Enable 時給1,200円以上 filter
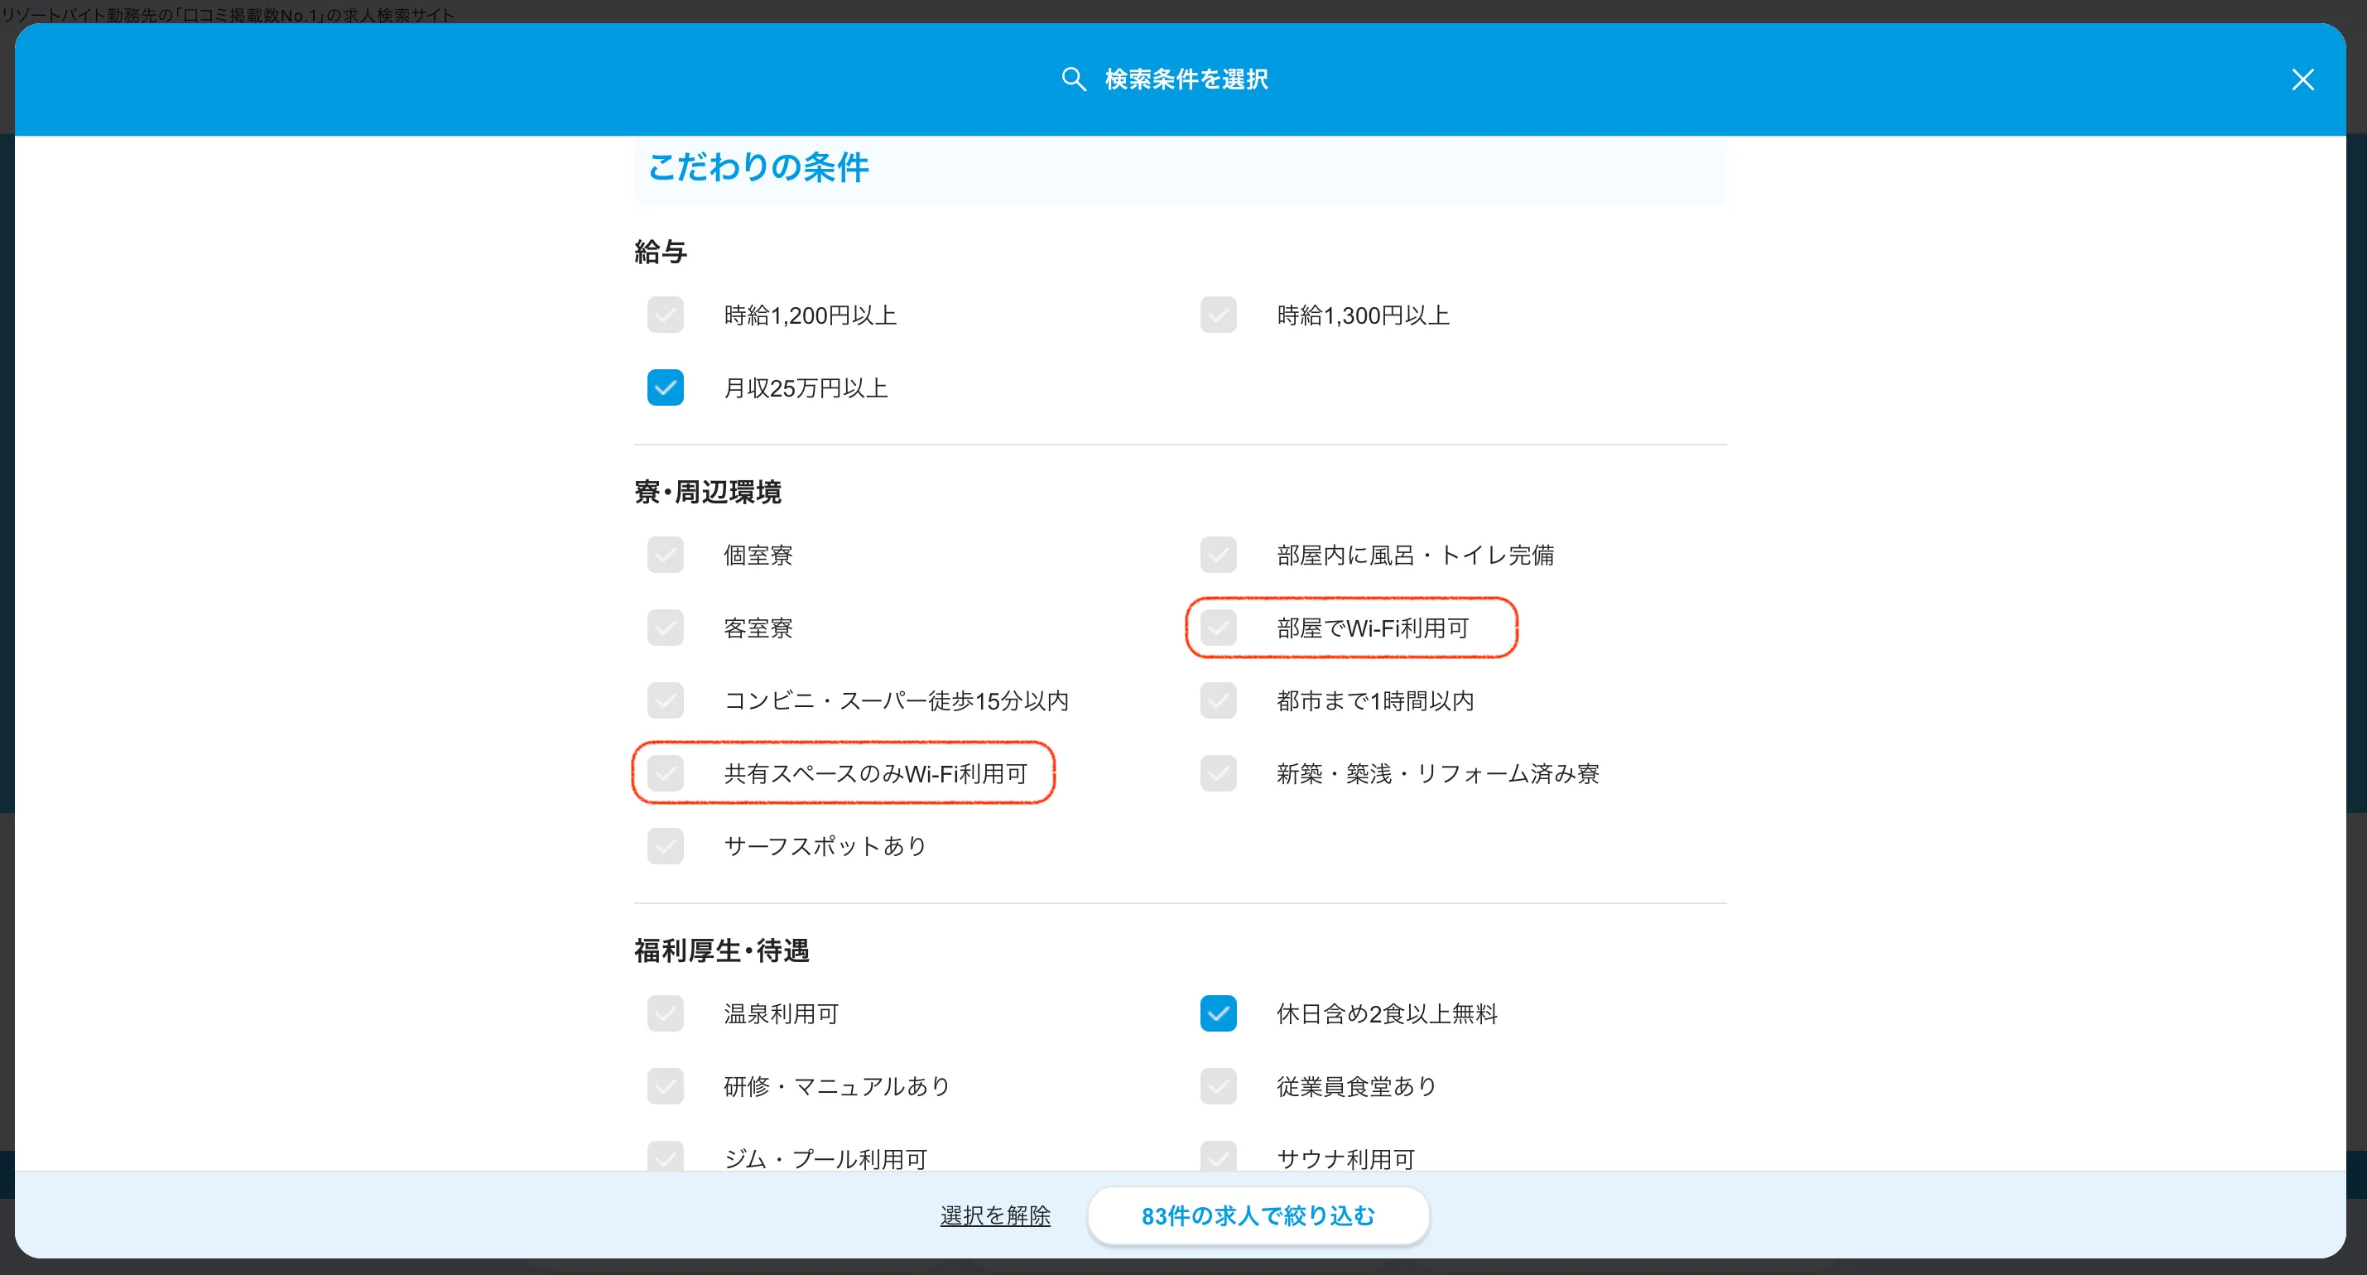2367x1275 pixels. coord(666,314)
